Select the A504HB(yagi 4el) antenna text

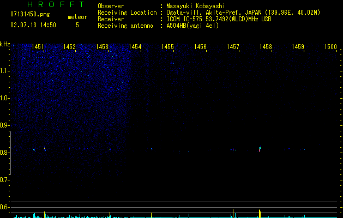[192, 26]
